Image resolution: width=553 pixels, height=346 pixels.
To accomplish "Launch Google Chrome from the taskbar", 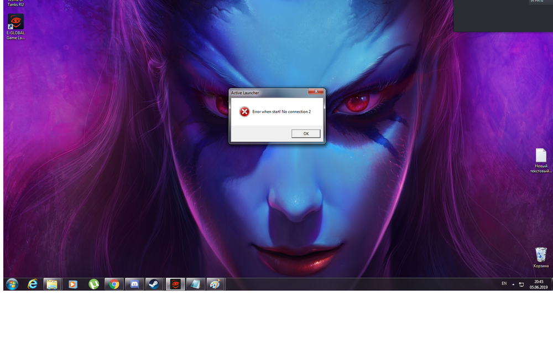I will point(114,284).
